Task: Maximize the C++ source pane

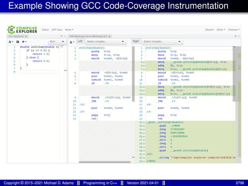Action: [x=61, y=36]
